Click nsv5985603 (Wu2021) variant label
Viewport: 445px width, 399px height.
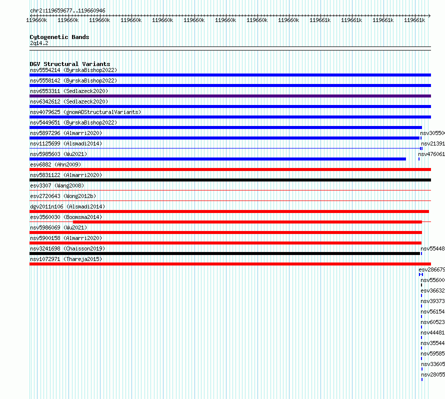(x=58, y=154)
